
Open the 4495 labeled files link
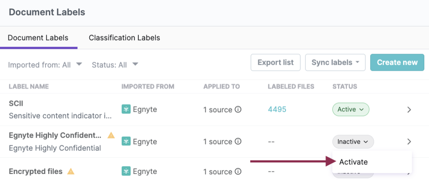click(x=277, y=109)
